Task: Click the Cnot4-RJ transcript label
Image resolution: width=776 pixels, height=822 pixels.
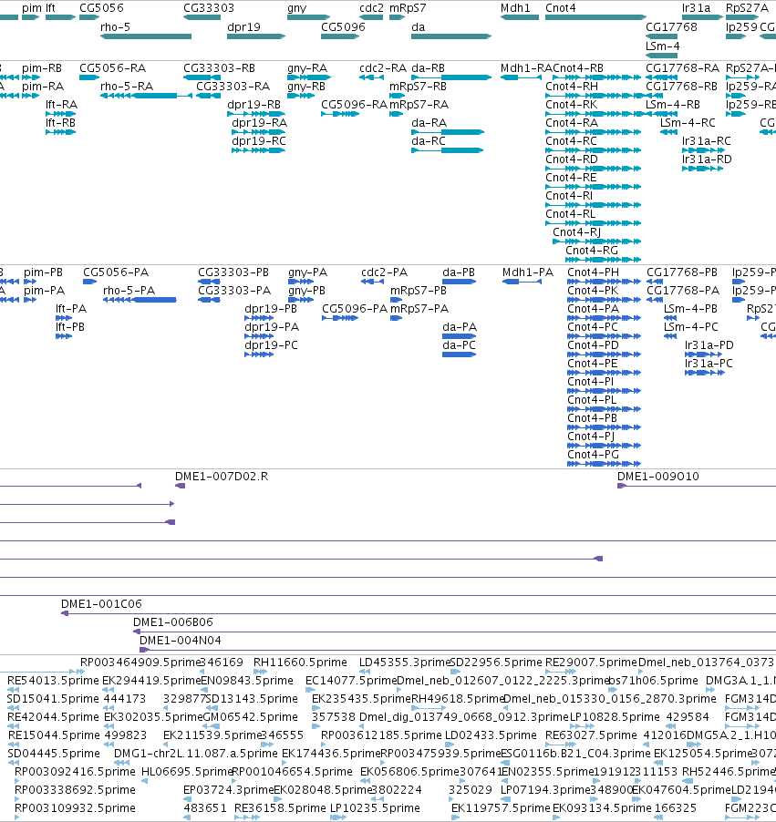Action: (576, 231)
